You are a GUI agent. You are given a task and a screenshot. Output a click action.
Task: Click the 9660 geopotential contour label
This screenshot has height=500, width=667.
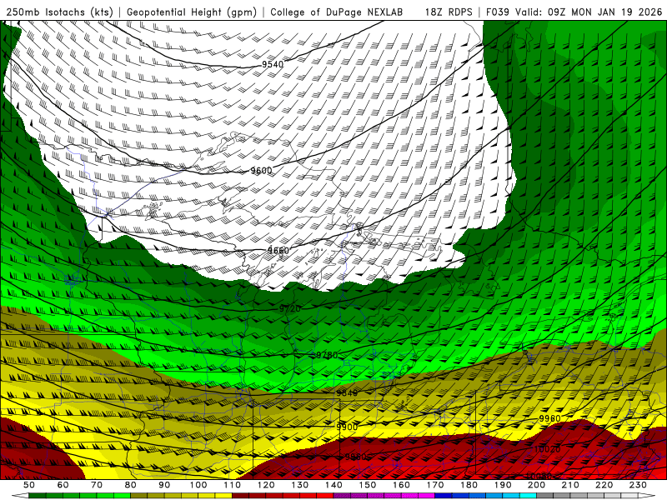(x=278, y=251)
